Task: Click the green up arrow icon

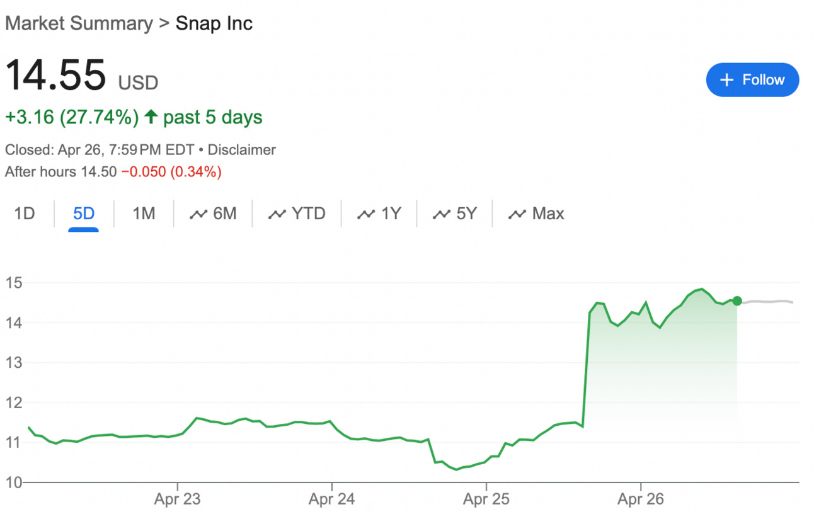Action: [151, 117]
